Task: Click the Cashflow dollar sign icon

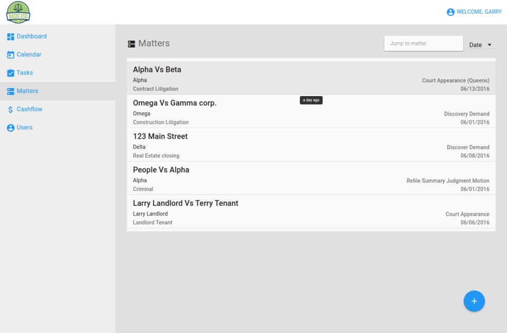Action: [x=11, y=109]
